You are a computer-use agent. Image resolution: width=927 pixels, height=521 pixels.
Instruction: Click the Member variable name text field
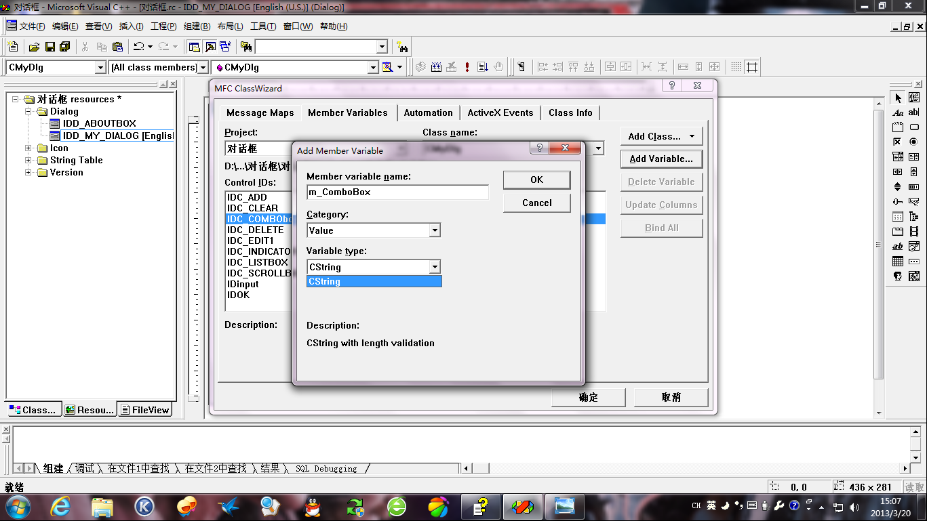click(397, 192)
